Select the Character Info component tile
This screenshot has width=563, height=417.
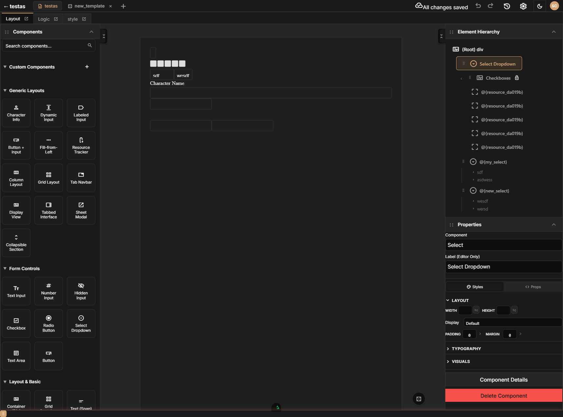point(16,113)
